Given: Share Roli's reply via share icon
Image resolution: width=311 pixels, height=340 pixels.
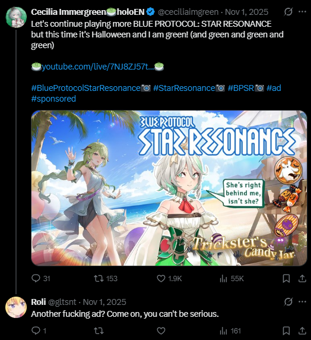Looking at the screenshot, I should pos(302,330).
